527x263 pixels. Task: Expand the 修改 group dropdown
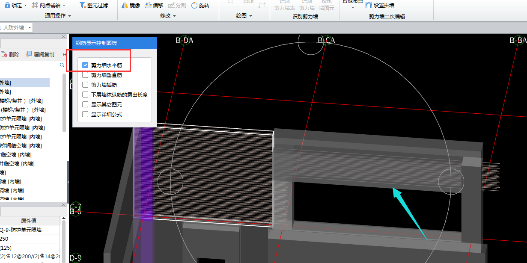(x=168, y=16)
